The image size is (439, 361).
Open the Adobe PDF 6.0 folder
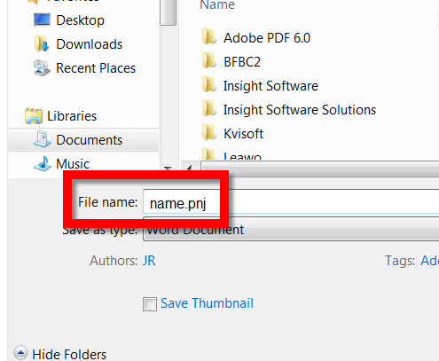pyautogui.click(x=256, y=38)
